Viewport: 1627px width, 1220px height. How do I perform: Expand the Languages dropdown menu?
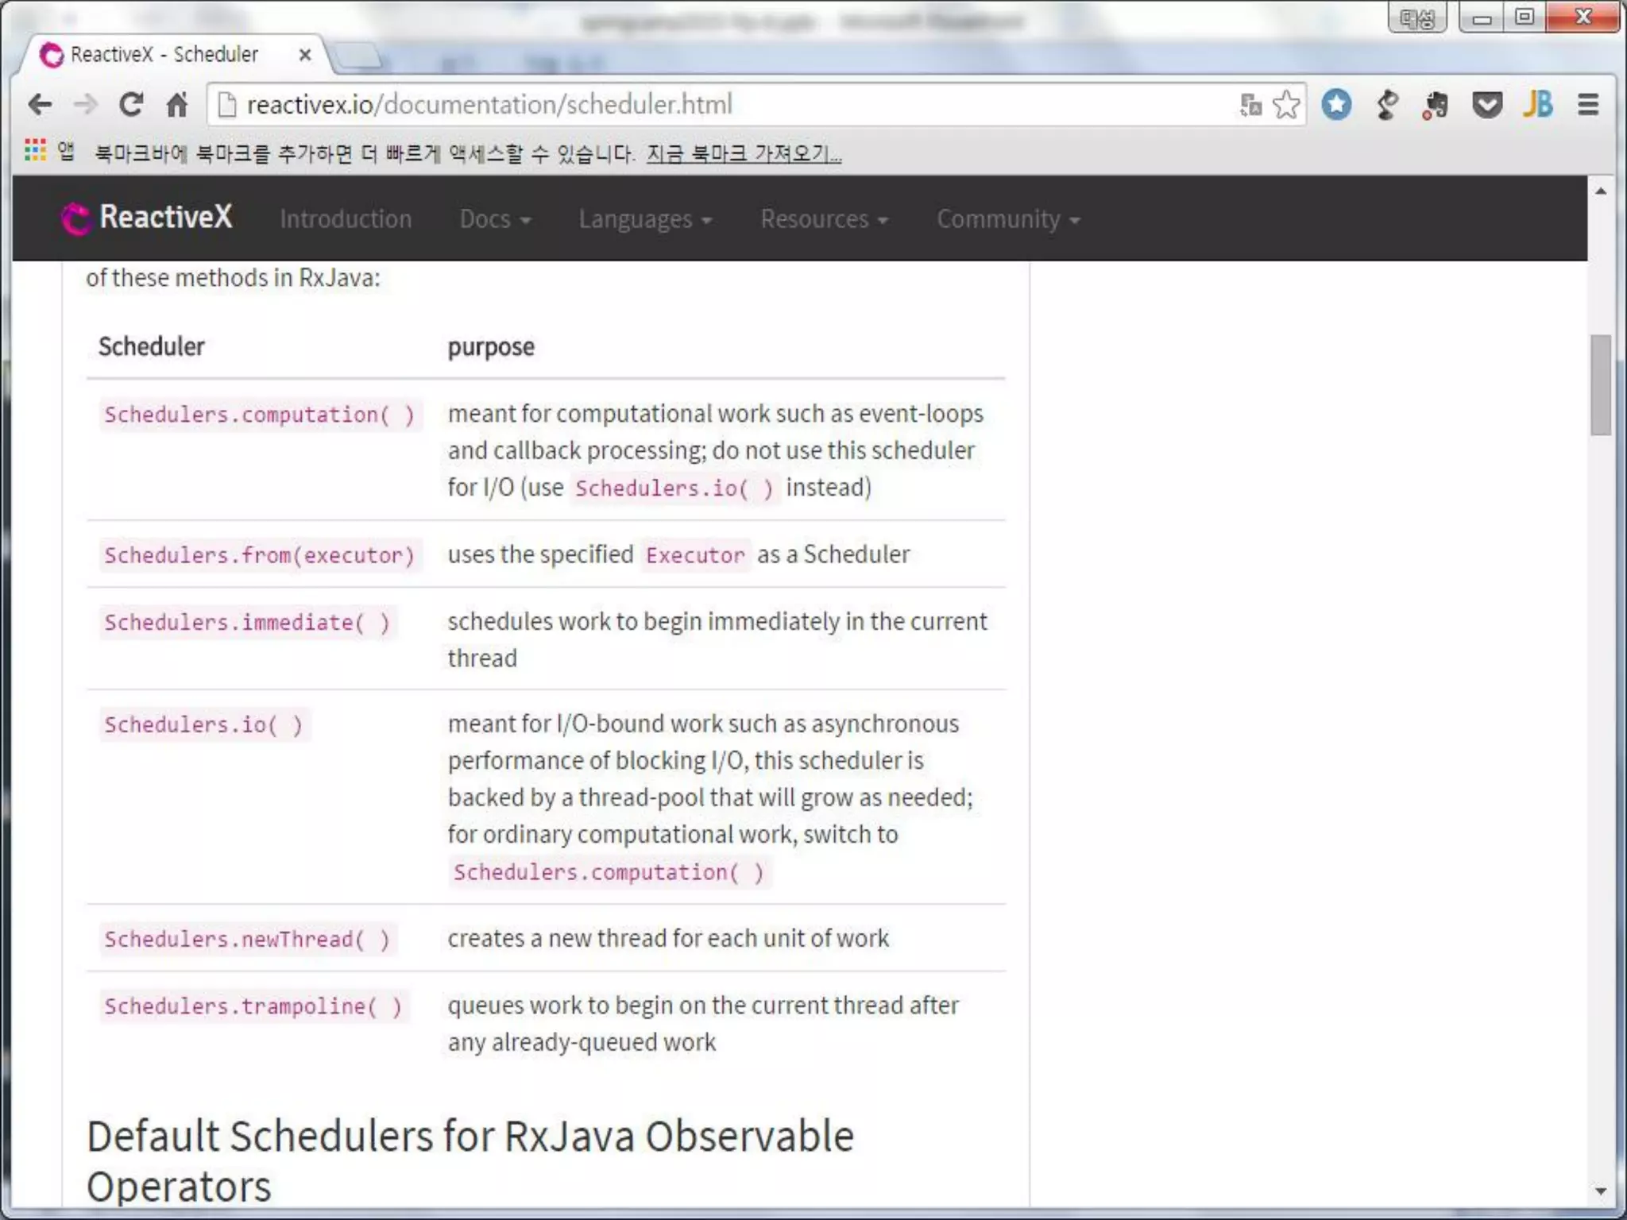point(644,219)
